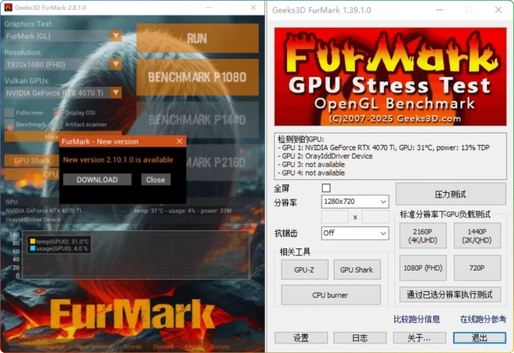Image resolution: width=514 pixels, height=353 pixels.
Task: Run the 2160P (4K/UHD) benchmark
Action: point(423,236)
